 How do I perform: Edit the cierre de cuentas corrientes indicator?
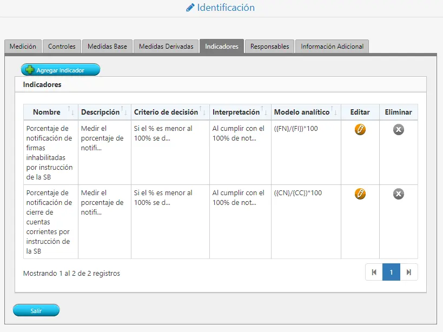pos(360,194)
